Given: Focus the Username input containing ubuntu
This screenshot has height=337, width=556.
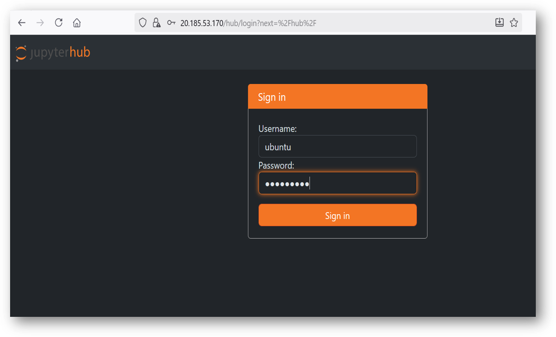Looking at the screenshot, I should coord(337,146).
